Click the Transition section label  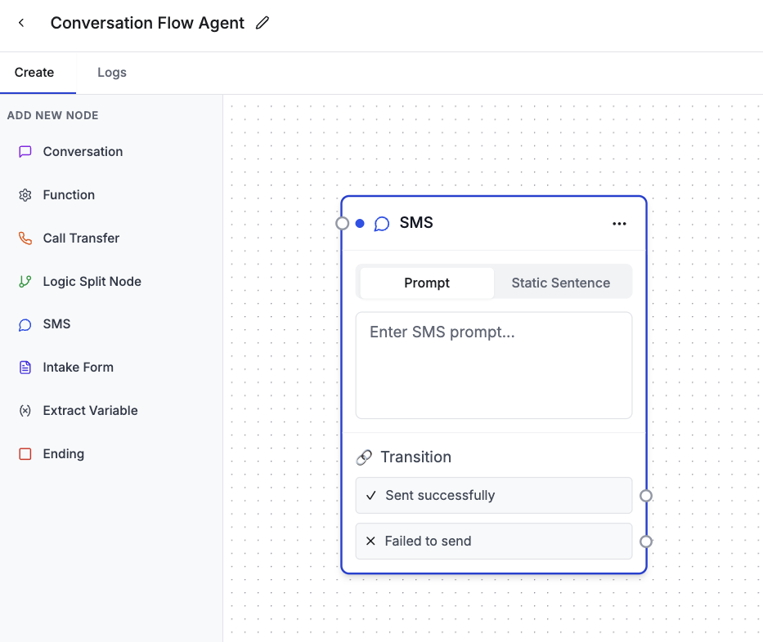415,457
